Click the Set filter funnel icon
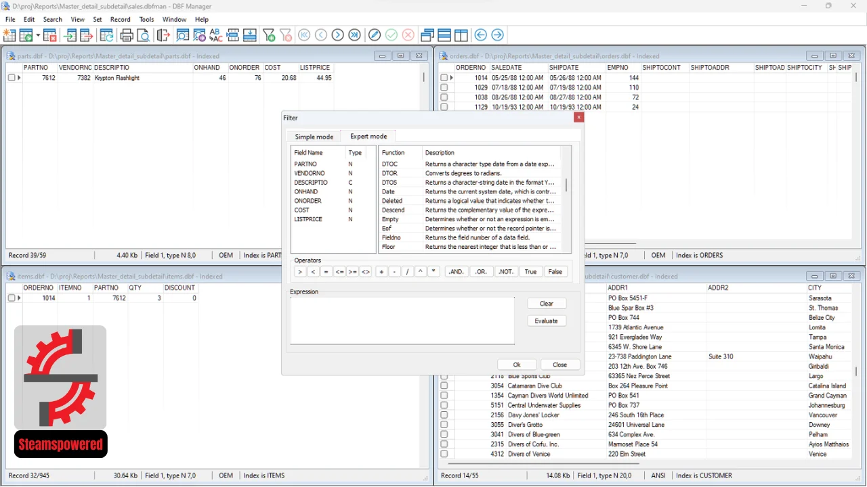The image size is (867, 487). pyautogui.click(x=269, y=35)
